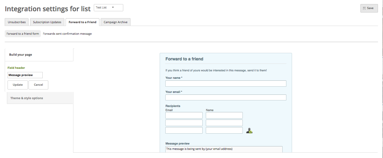Viewport: 383px width, 158px height.
Task: Click the add recipient person icon
Action: pos(249,131)
